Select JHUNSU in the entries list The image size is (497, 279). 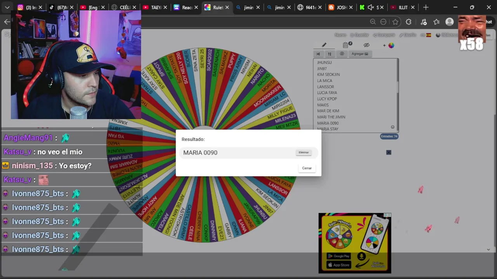point(324,62)
